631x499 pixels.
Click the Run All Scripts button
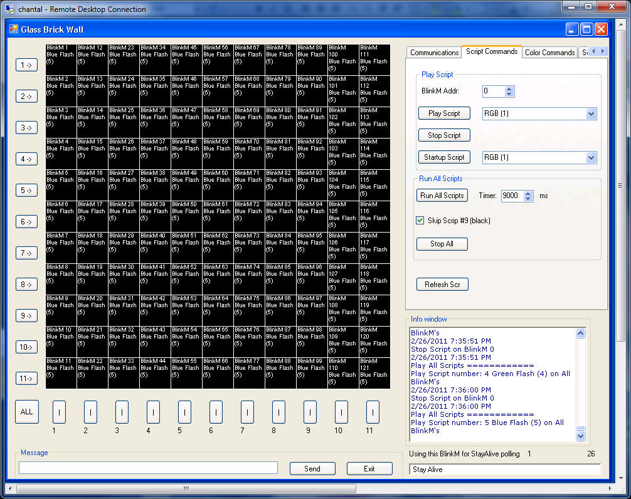(x=442, y=196)
